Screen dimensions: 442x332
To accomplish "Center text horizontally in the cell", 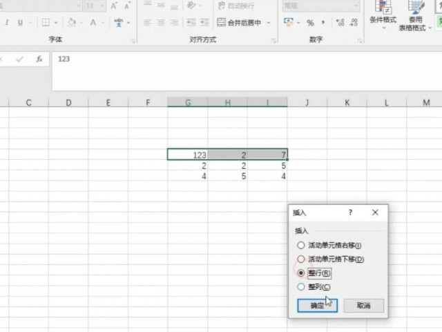I will point(161,22).
